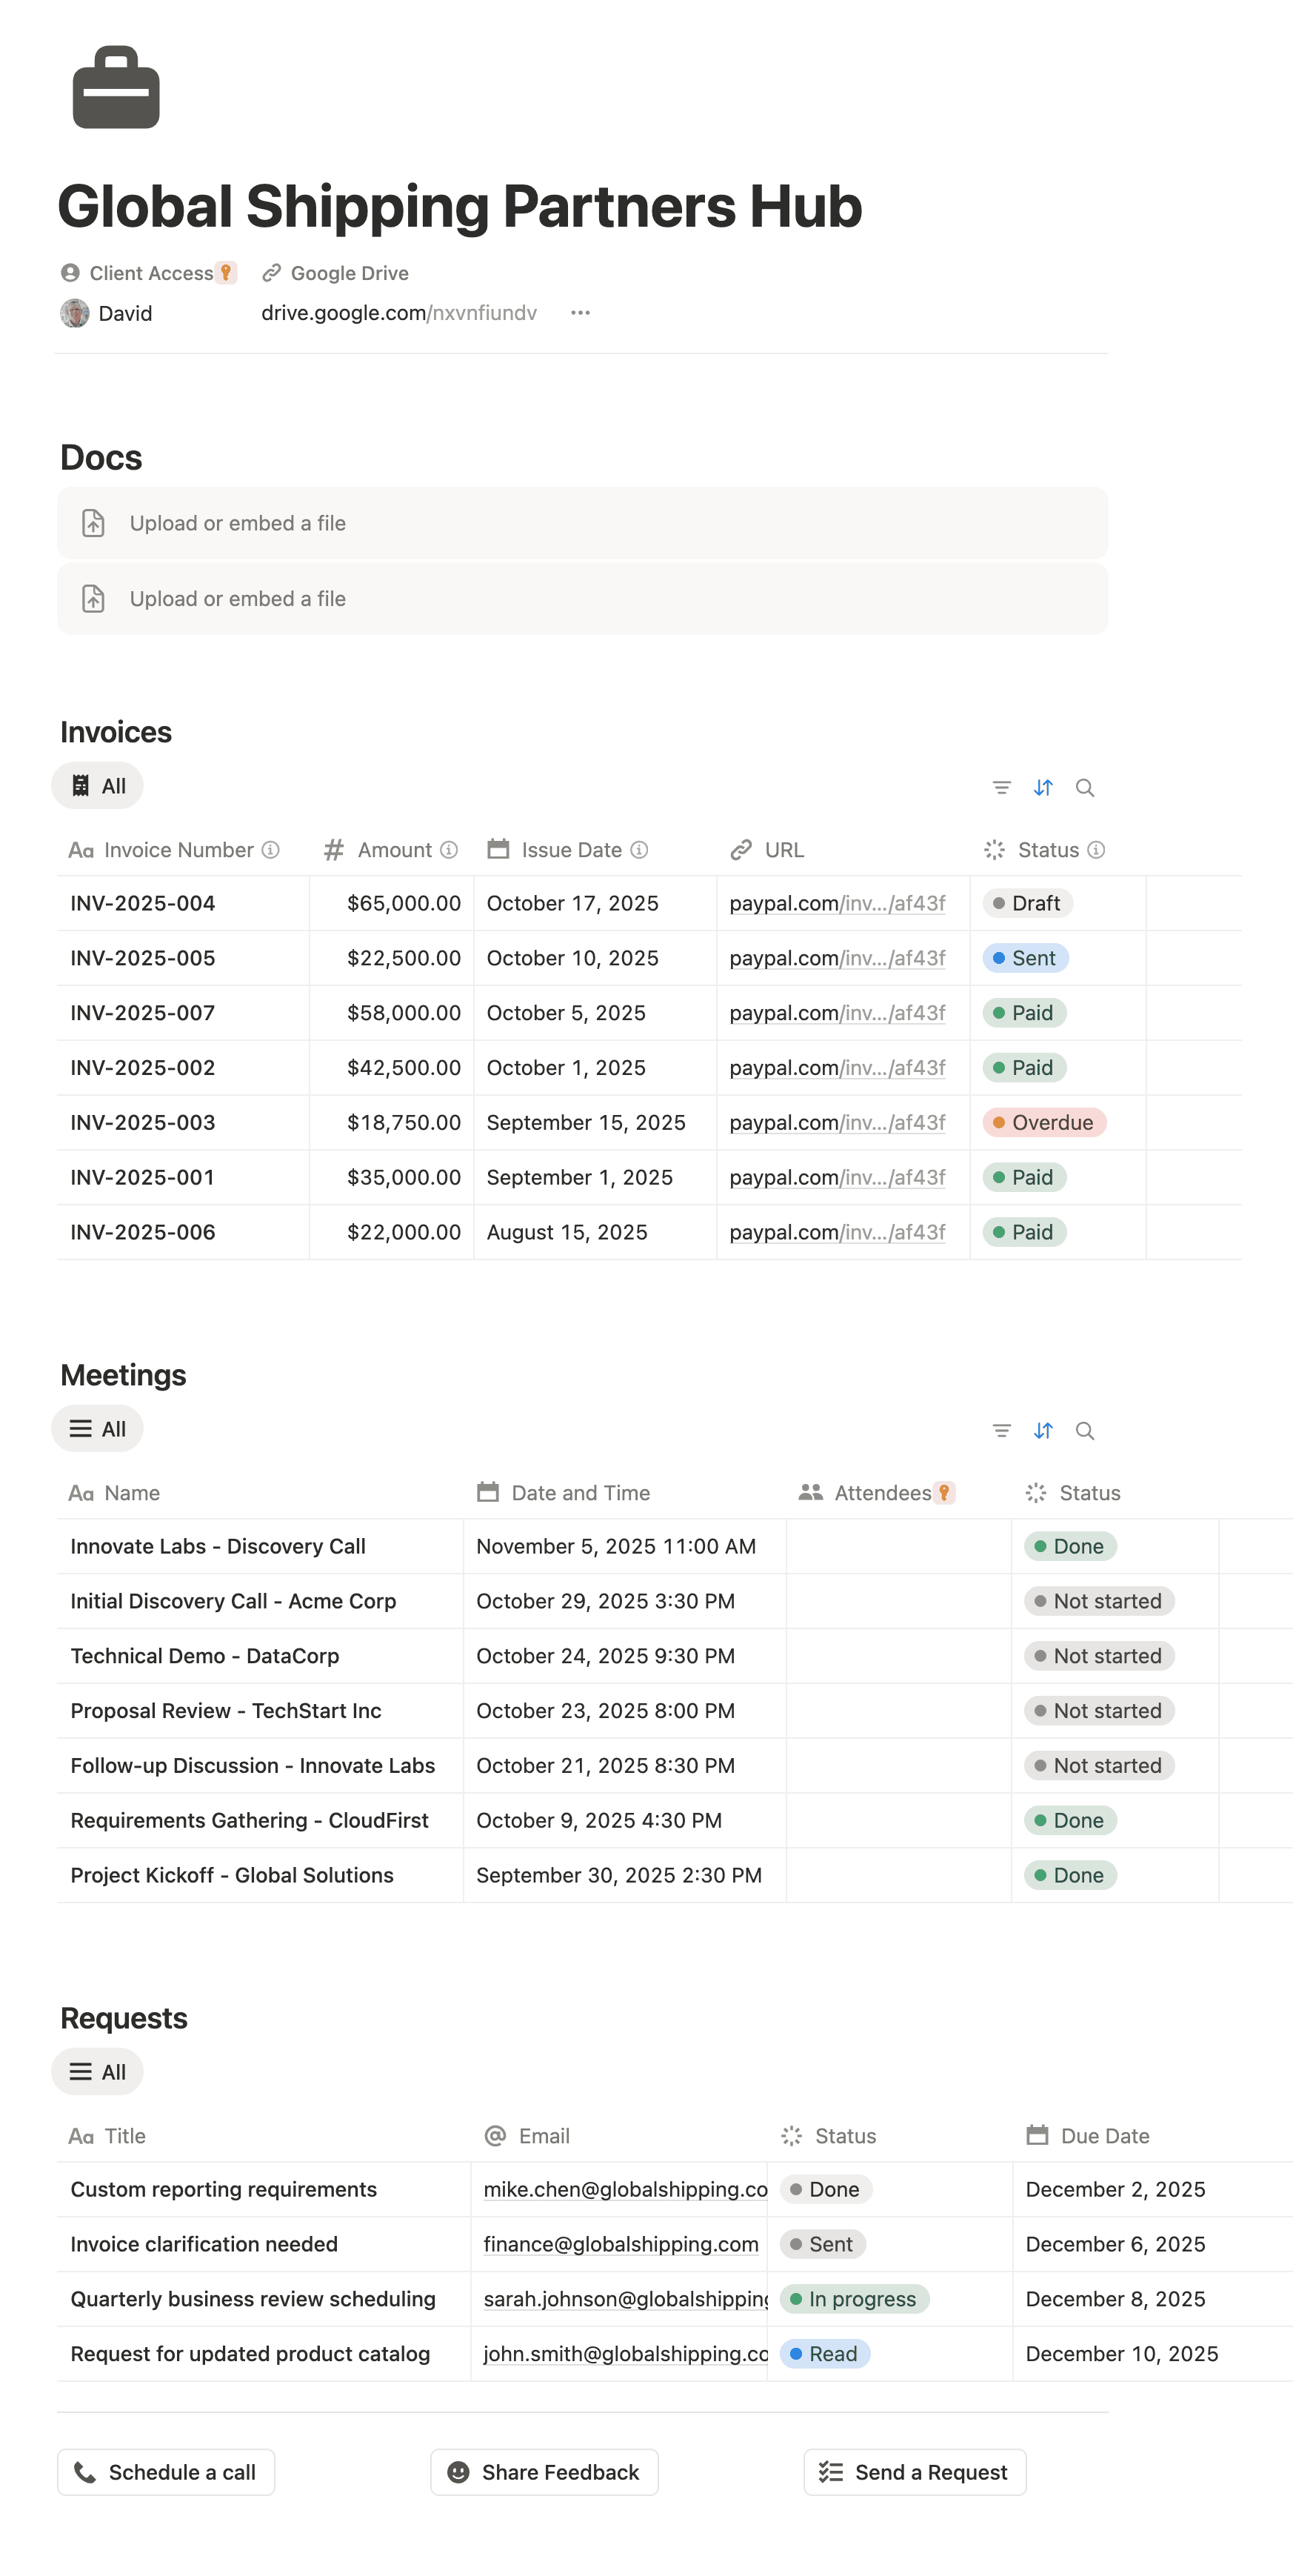This screenshot has width=1293, height=2576.
Task: Click the Global Shipping Partners Hub title
Action: point(460,206)
